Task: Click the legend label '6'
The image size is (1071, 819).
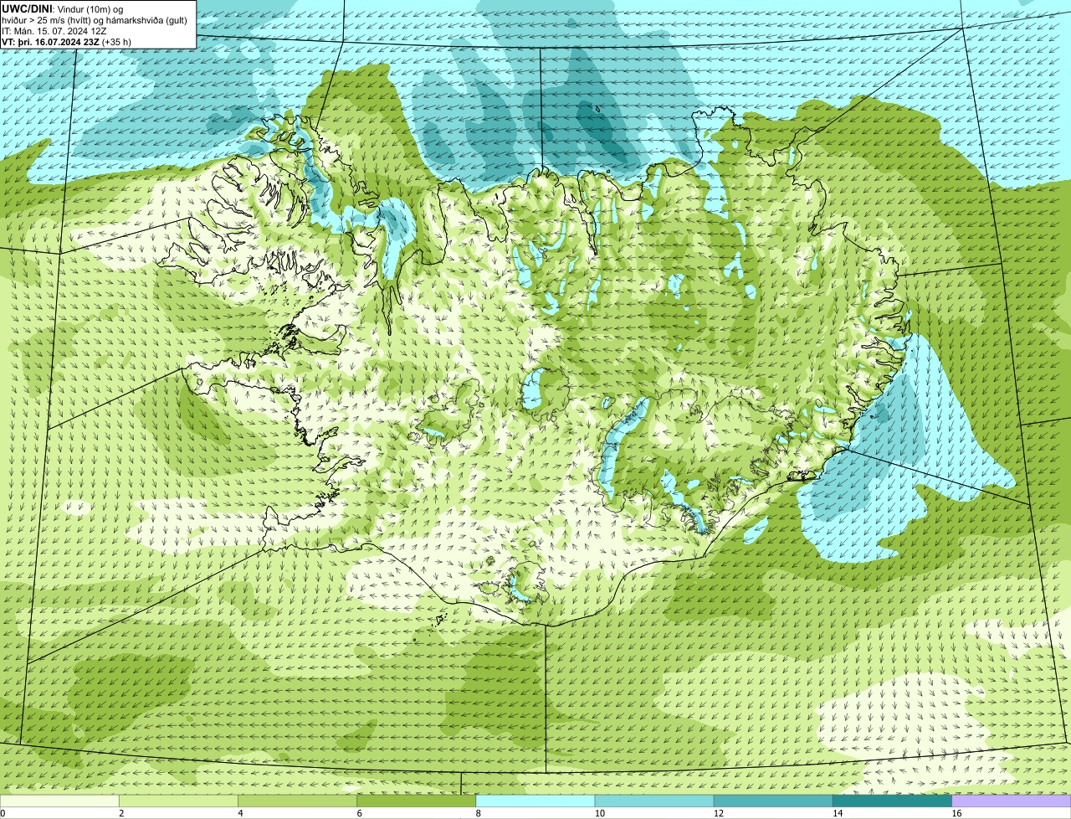Action: (x=359, y=813)
